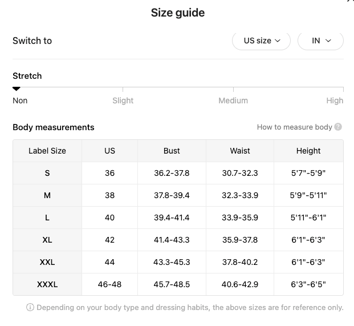354x326 pixels.
Task: Click the chevron arrow next to IN
Action: click(x=328, y=41)
